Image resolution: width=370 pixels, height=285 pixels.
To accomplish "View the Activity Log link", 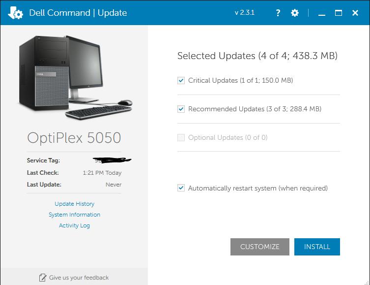I will click(75, 225).
